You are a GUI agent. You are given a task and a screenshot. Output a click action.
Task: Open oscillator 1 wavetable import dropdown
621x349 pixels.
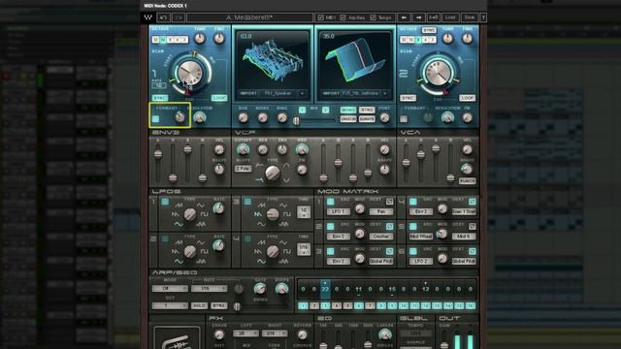(x=302, y=93)
